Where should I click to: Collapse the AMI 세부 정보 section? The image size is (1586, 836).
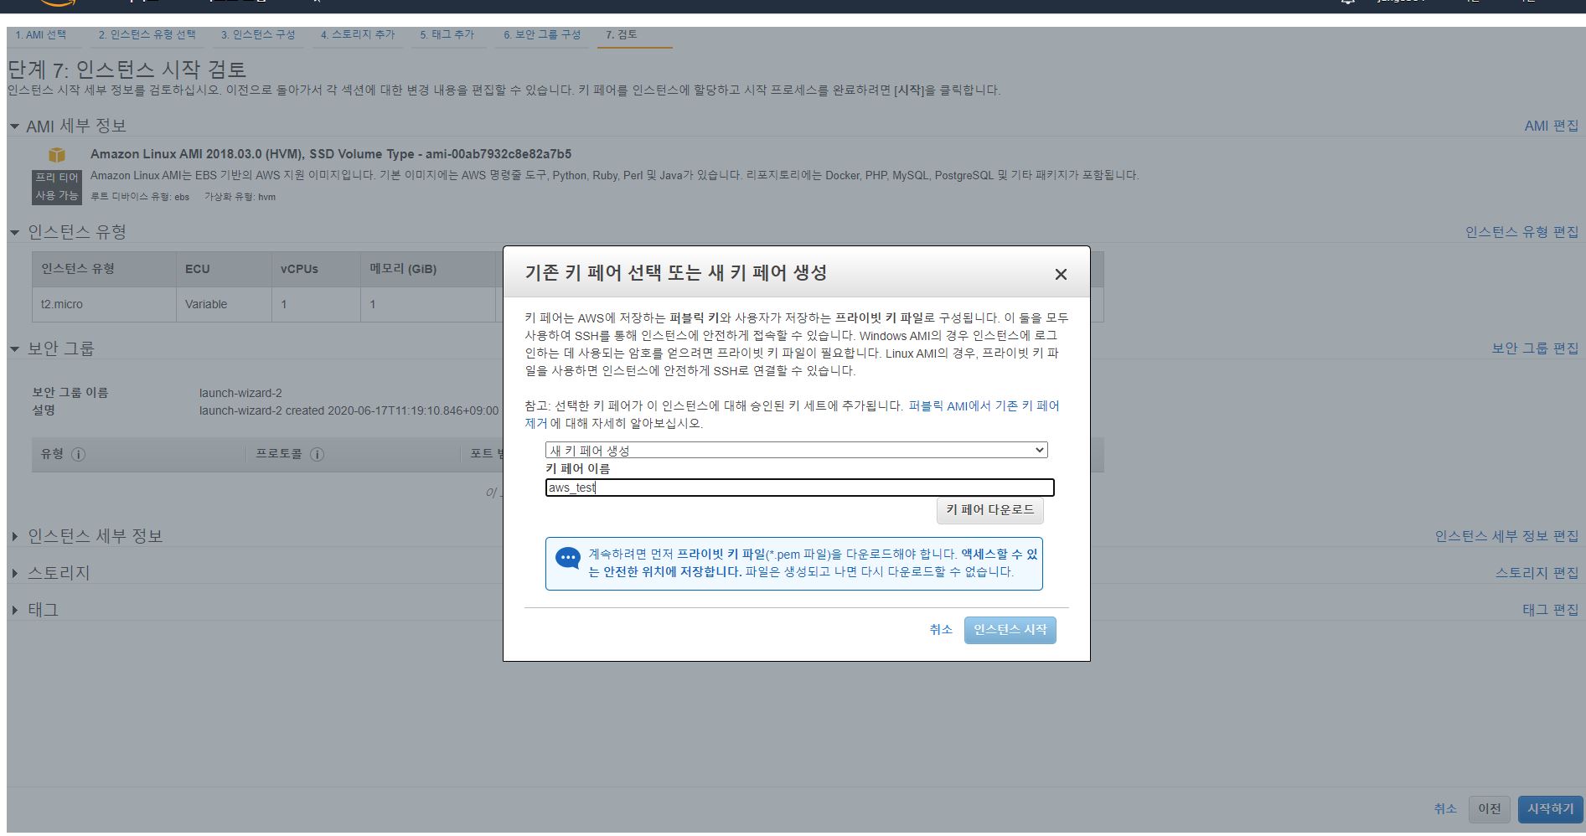tap(14, 126)
